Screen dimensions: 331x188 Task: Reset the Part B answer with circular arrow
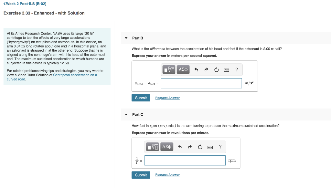[x=216, y=69]
